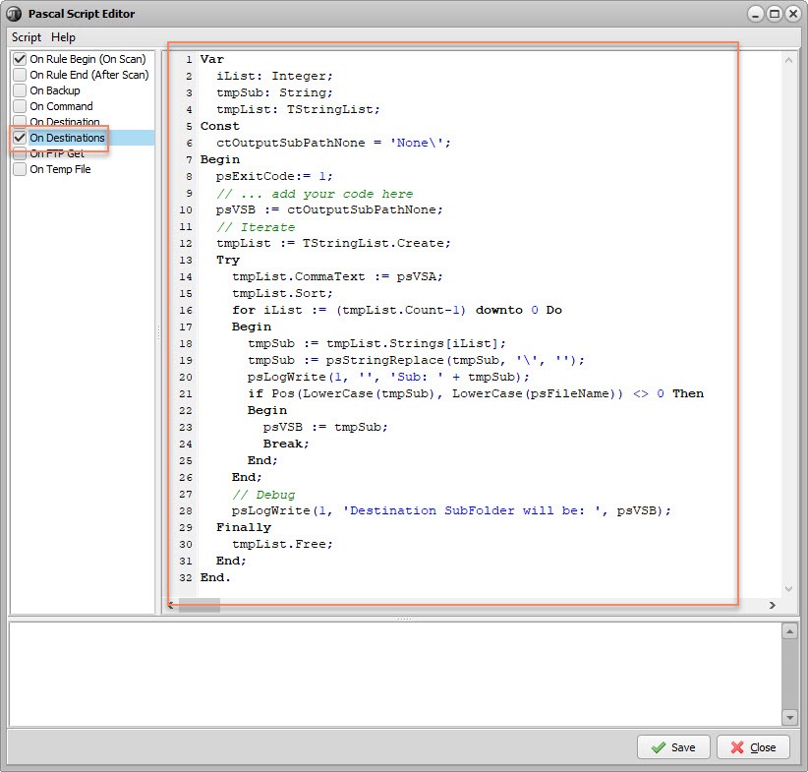Click the left arrow of the horizontal scrollbar
This screenshot has height=772, width=808.
coord(171,606)
